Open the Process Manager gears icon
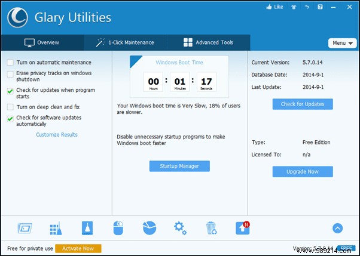The image size is (360, 256). (x=180, y=229)
